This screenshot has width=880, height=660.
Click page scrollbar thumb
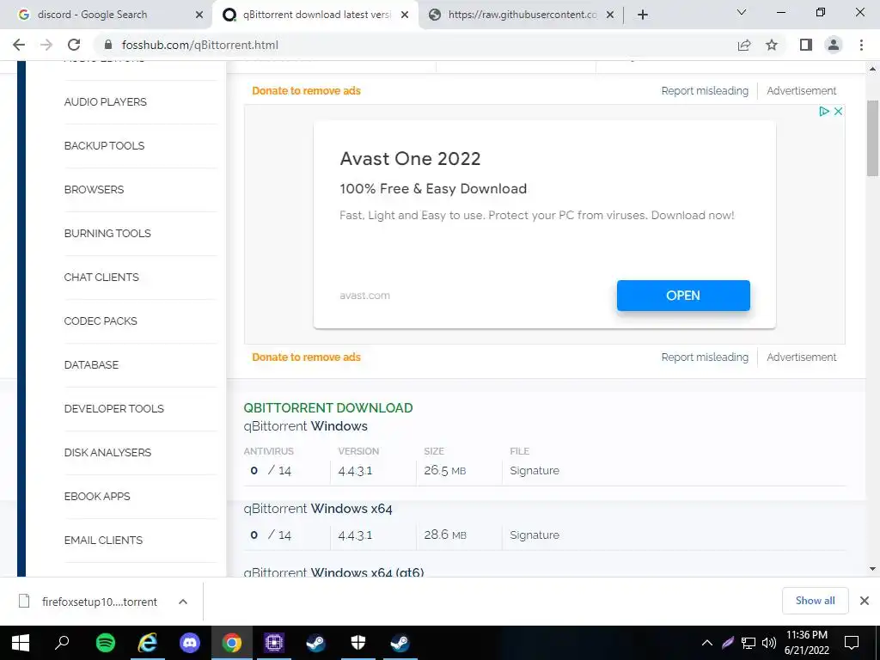pyautogui.click(x=872, y=138)
